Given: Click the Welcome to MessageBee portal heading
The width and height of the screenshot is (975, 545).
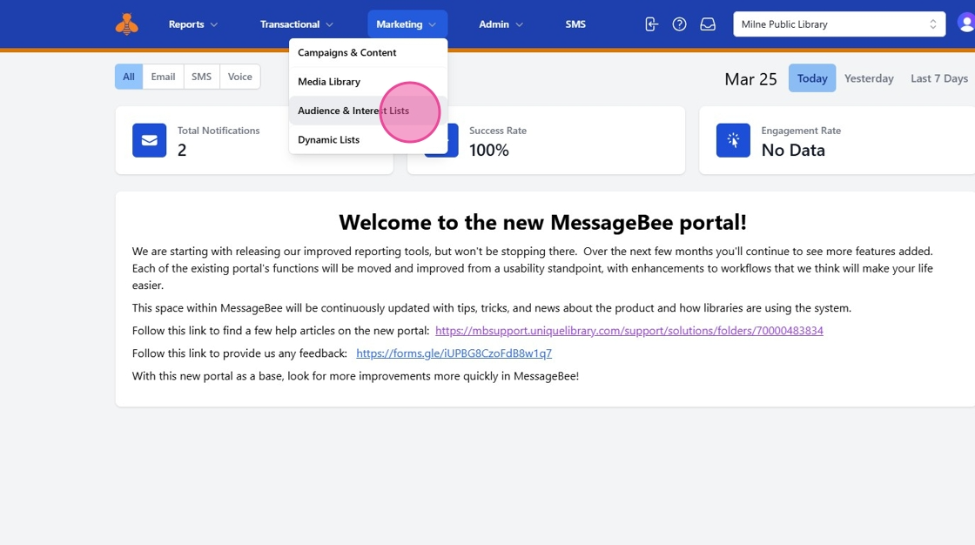Looking at the screenshot, I should coord(543,222).
